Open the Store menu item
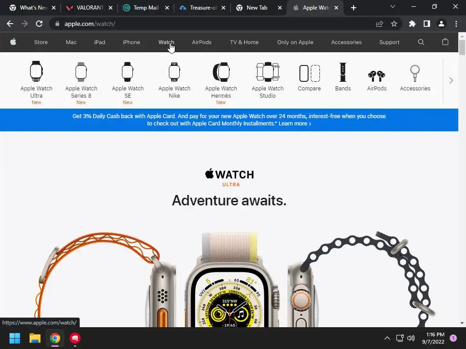Image resolution: width=466 pixels, height=349 pixels. [41, 42]
